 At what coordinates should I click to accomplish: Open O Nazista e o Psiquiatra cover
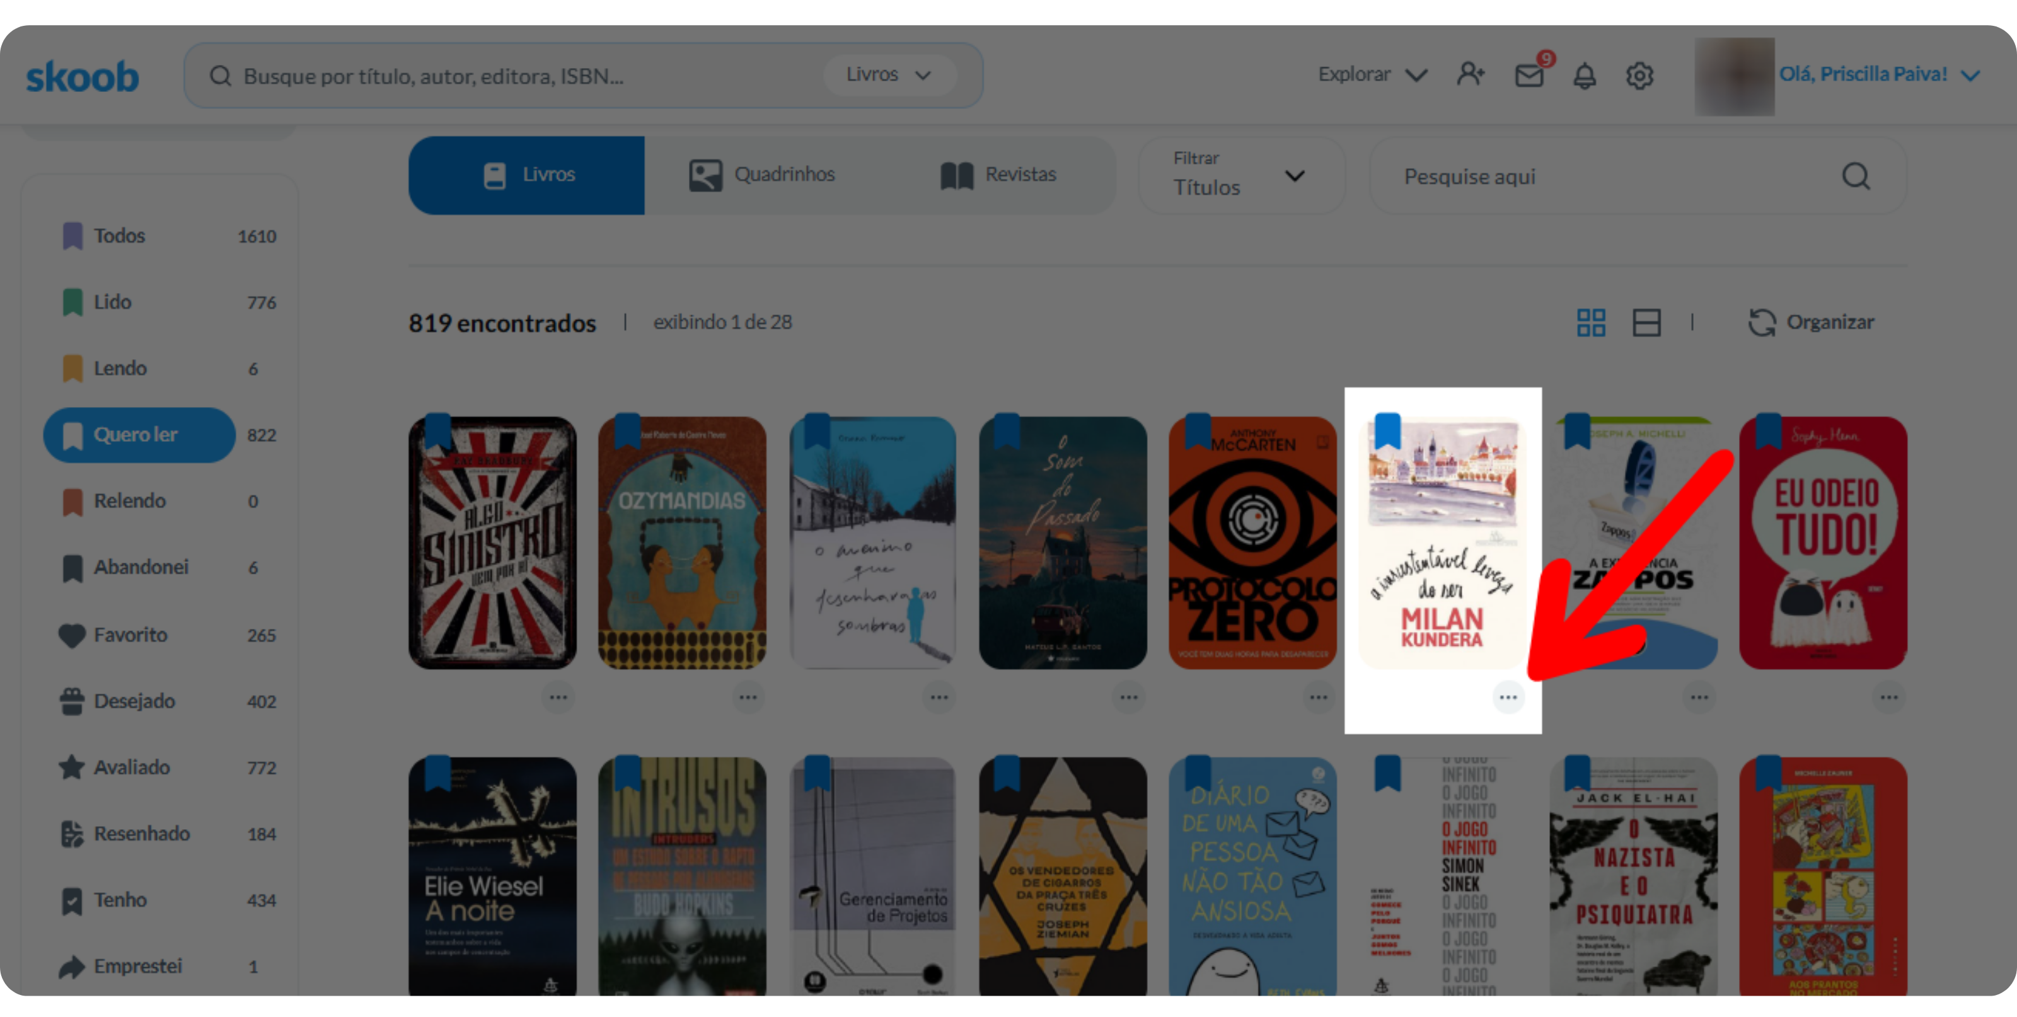[x=1633, y=877]
